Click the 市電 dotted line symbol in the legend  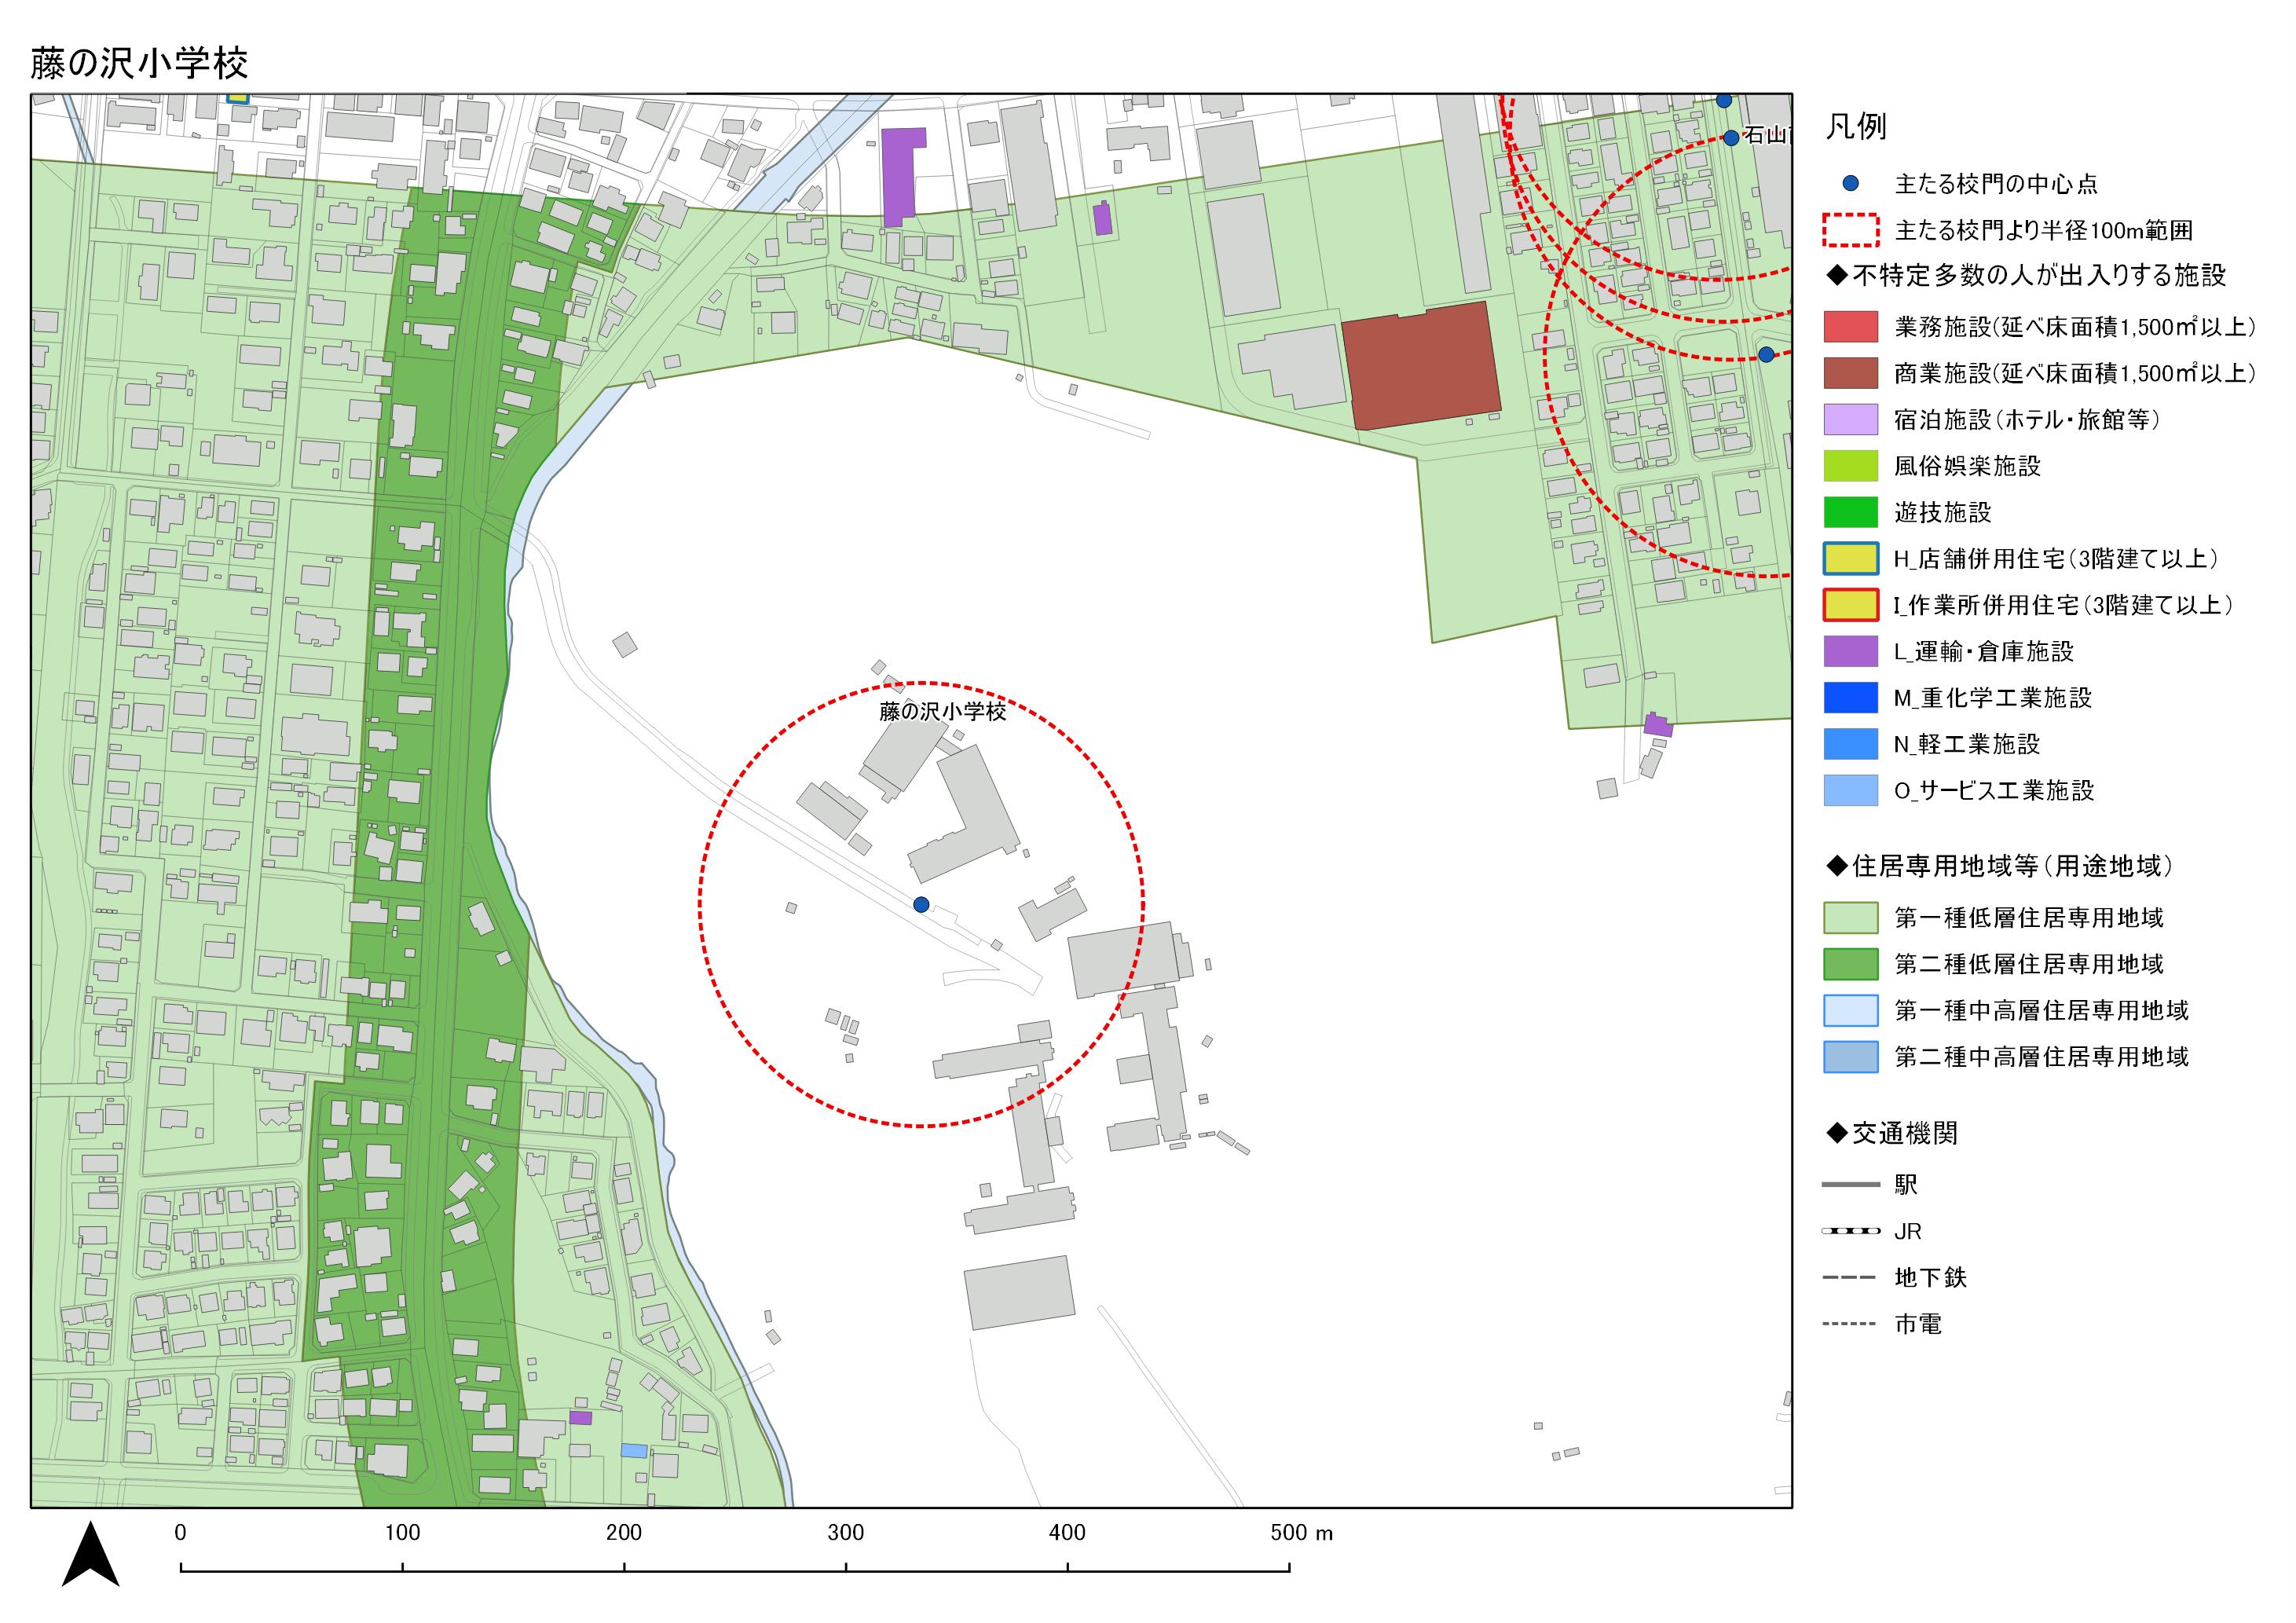pyautogui.click(x=1851, y=1324)
